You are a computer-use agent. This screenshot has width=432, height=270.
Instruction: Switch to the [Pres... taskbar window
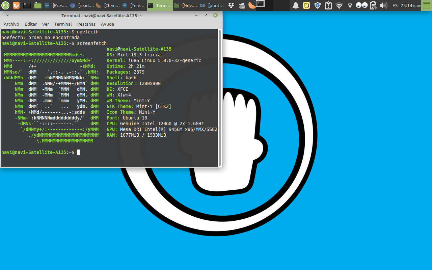[56, 5]
